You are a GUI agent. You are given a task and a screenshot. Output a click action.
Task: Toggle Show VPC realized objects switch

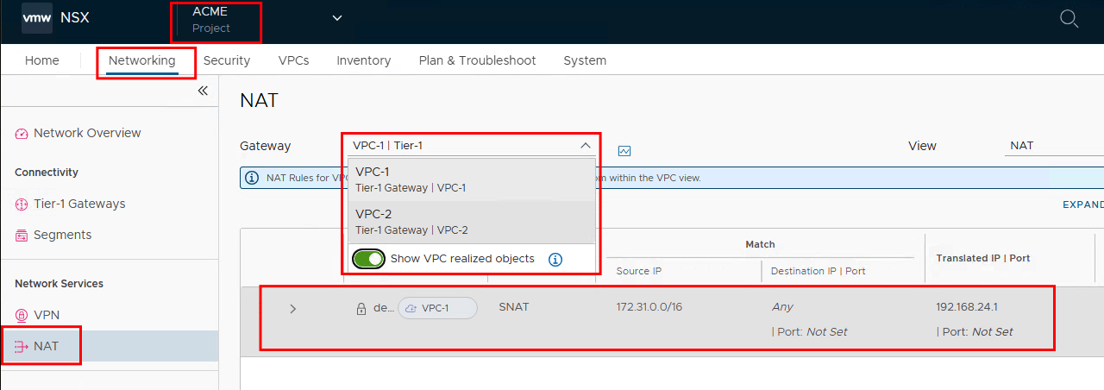[x=368, y=259]
